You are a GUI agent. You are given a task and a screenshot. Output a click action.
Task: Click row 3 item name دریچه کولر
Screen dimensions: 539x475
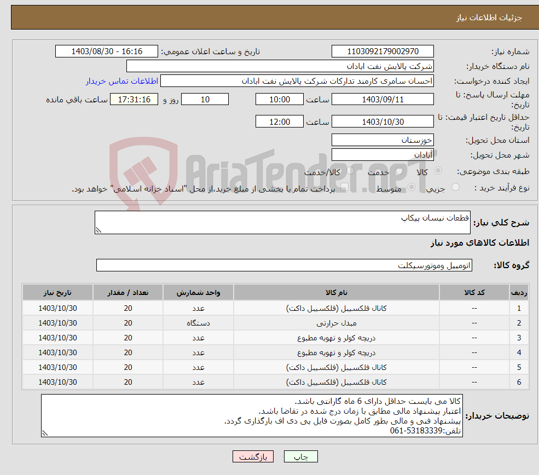point(337,338)
